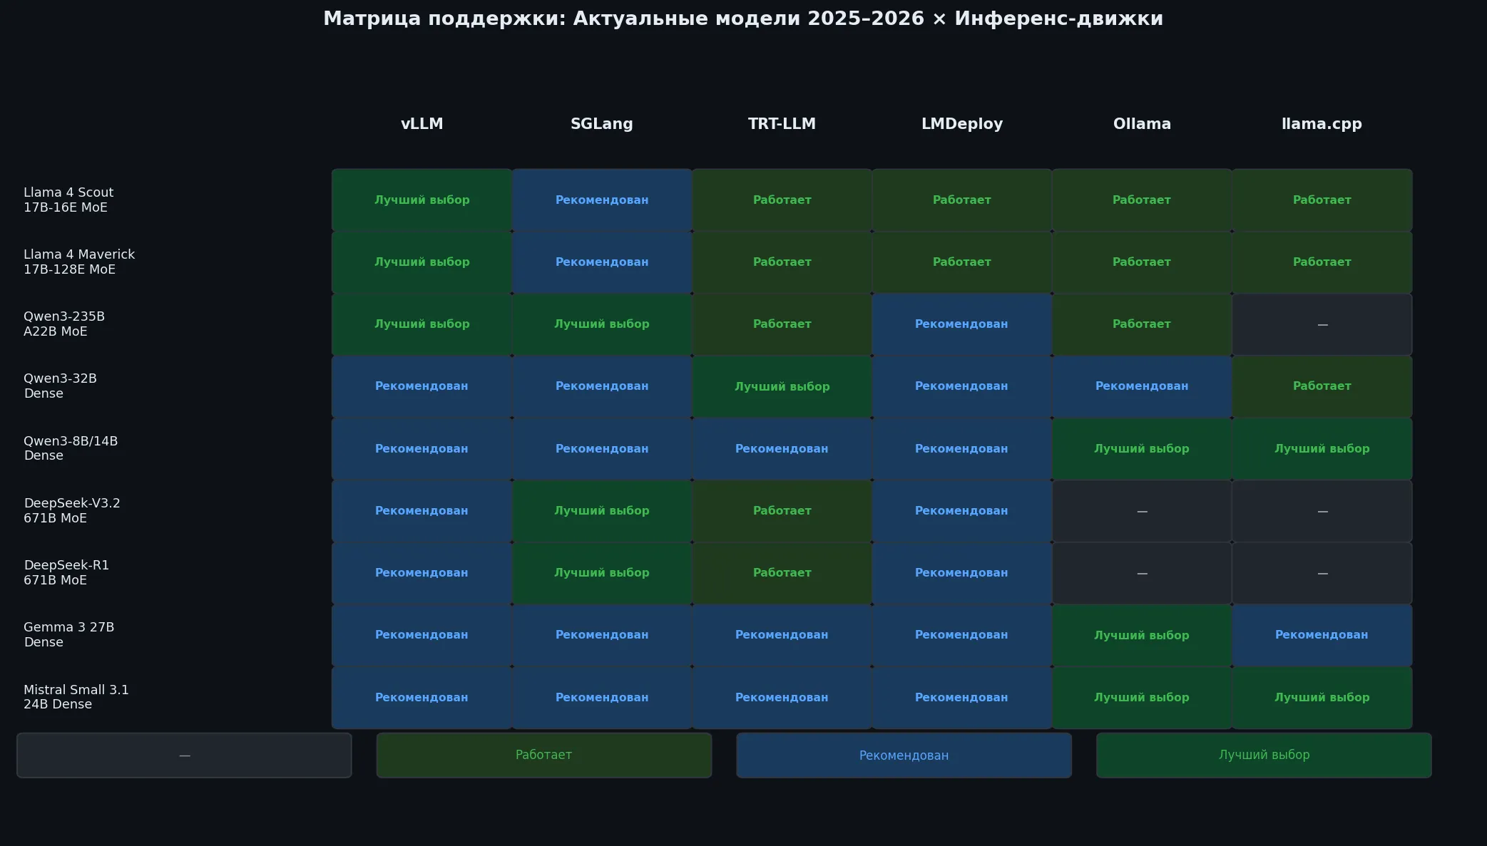This screenshot has height=846, width=1487.
Task: Click the chart title text
Action: 743,19
